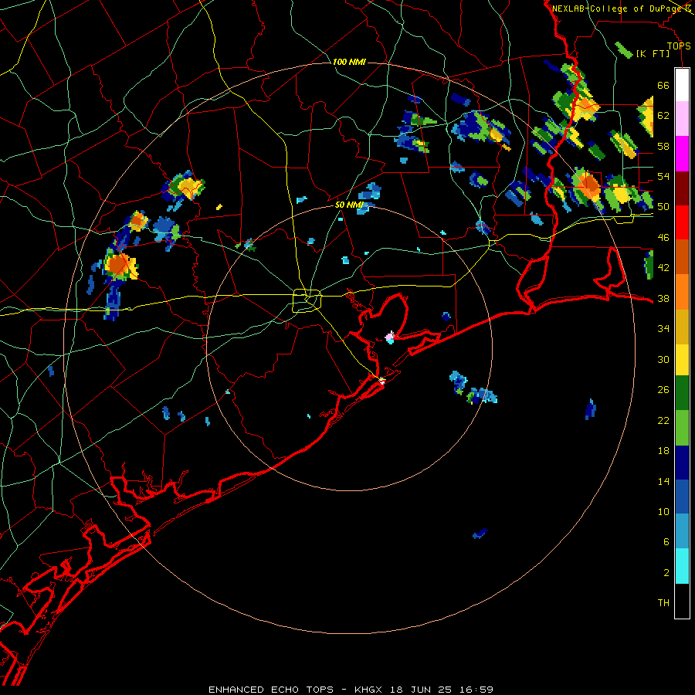This screenshot has height=695, width=695.
Task: Click the legend value '46'
Action: (663, 238)
